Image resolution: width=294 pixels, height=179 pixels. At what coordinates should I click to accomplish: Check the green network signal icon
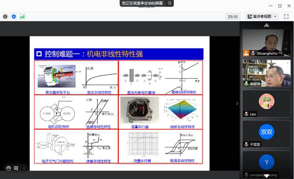22,17
